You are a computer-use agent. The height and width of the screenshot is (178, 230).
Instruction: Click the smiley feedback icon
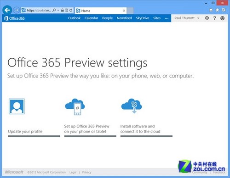coord(222,18)
